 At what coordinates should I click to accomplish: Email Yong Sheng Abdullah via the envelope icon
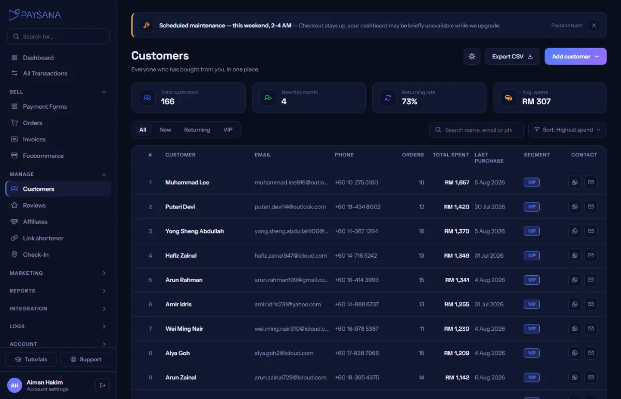(x=590, y=231)
